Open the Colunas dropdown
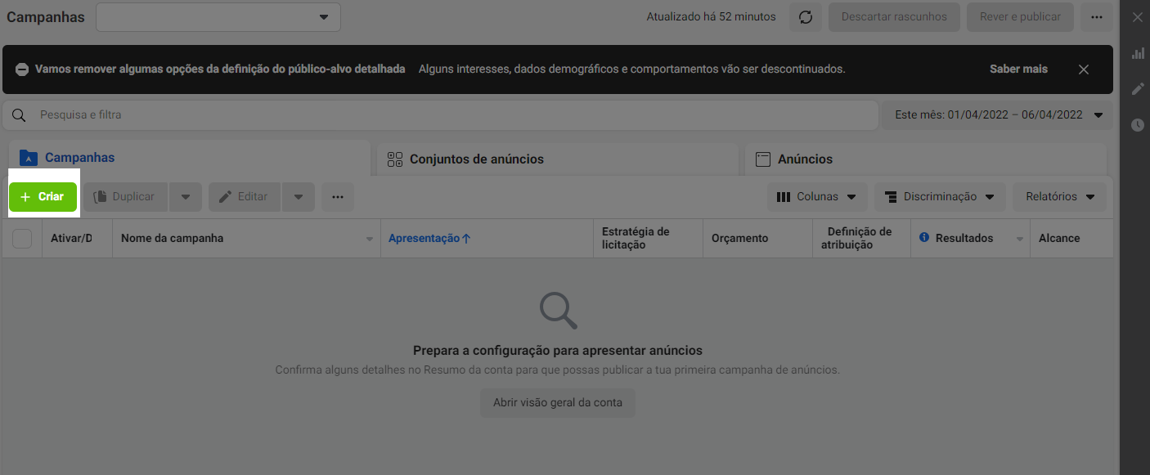Image resolution: width=1150 pixels, height=475 pixels. [x=816, y=197]
